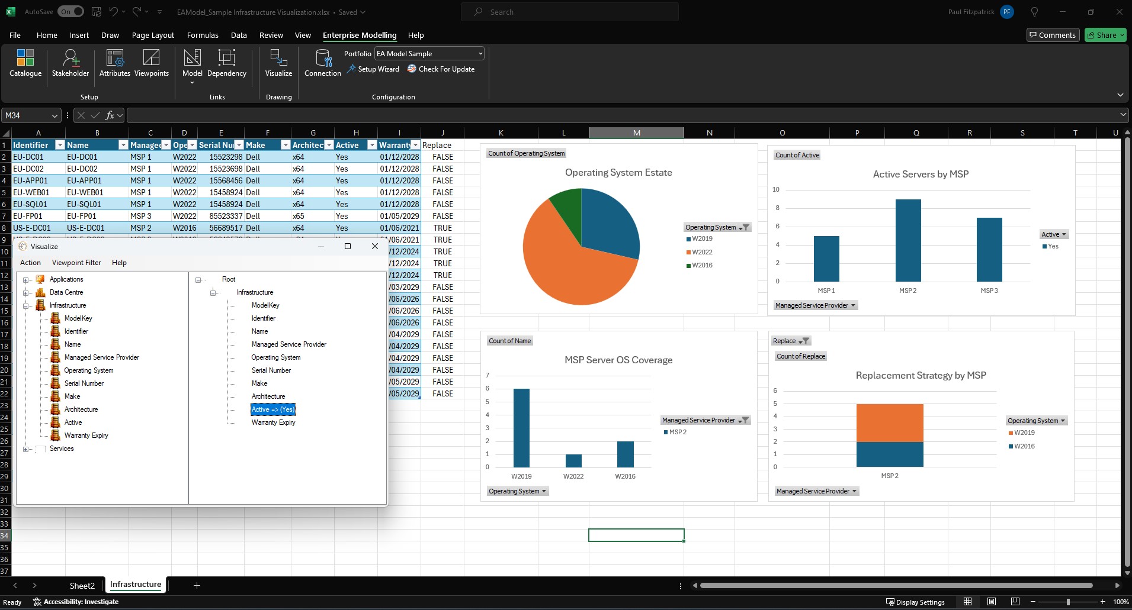Click W2019 legend swatch in Replacement Strategy chart
1132x610 pixels.
coord(1011,433)
